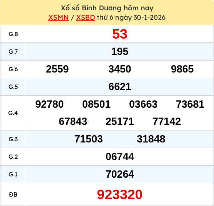This screenshot has width=214, height=206.
Task: Select the G.5 result 6621
Action: [120, 87]
